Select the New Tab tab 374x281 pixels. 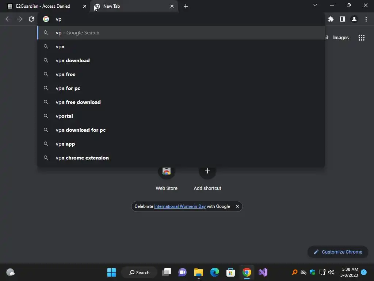click(134, 6)
